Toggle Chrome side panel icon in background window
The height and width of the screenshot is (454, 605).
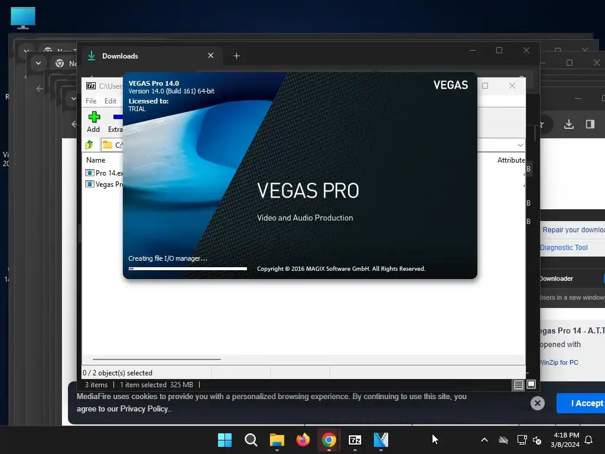[590, 124]
